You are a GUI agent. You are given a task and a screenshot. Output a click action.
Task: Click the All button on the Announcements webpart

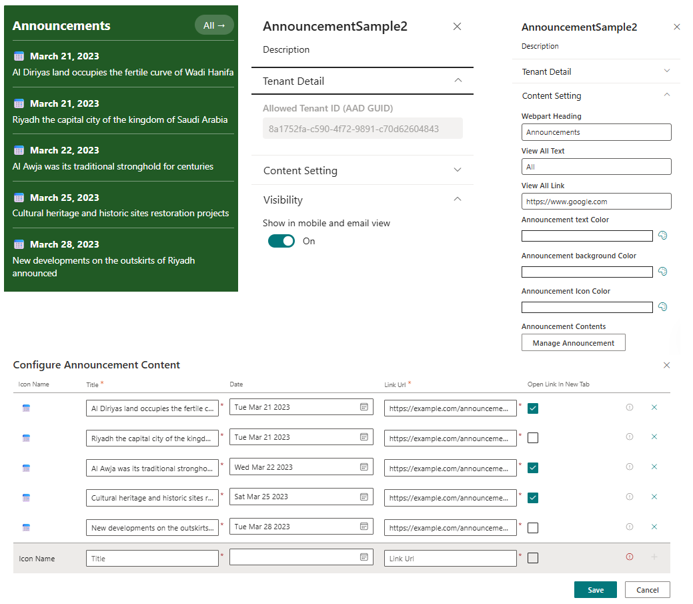213,24
